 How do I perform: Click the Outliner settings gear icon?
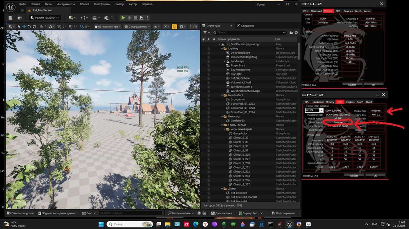click(297, 33)
